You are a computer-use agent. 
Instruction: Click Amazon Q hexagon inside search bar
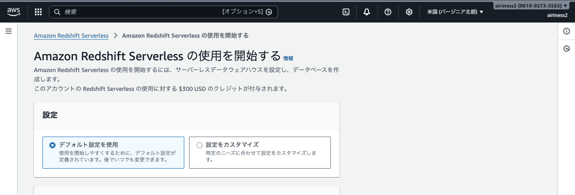pos(269,12)
